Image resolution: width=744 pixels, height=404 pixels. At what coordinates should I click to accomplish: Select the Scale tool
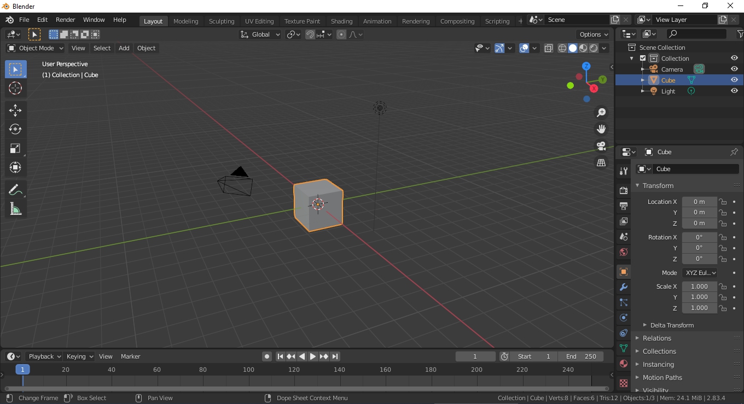tap(15, 148)
